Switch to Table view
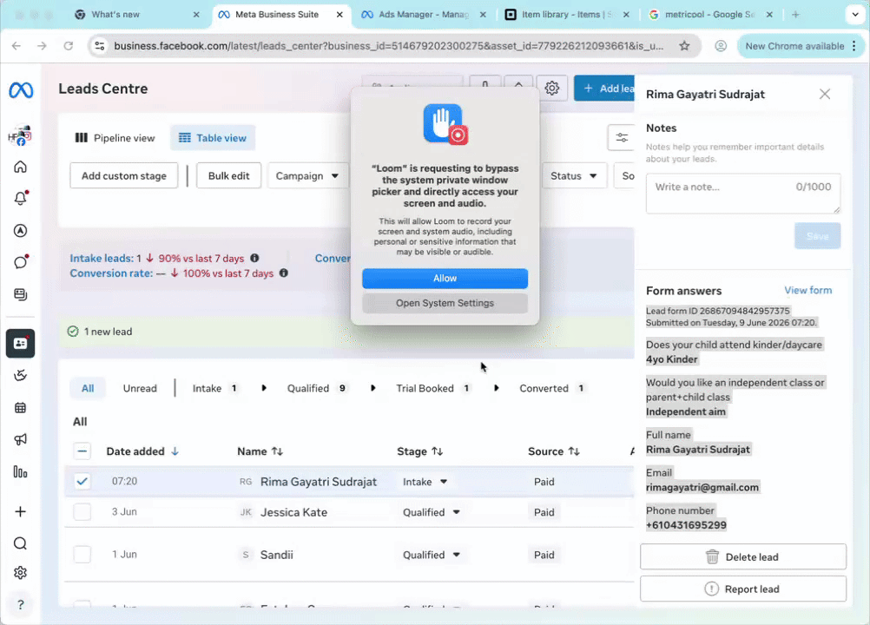 click(x=213, y=138)
